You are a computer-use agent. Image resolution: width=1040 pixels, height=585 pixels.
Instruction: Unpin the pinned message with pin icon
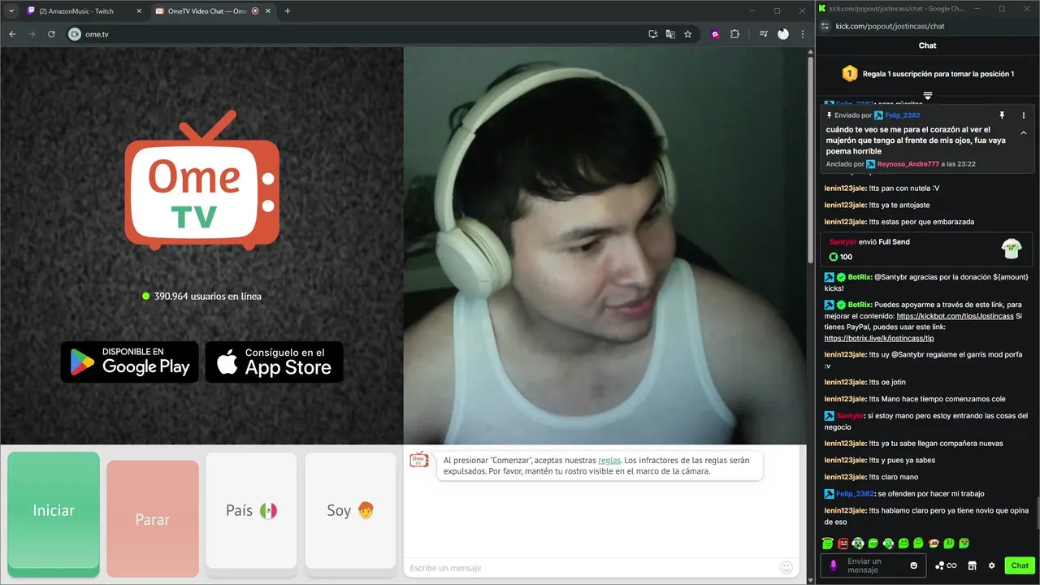pyautogui.click(x=1002, y=115)
